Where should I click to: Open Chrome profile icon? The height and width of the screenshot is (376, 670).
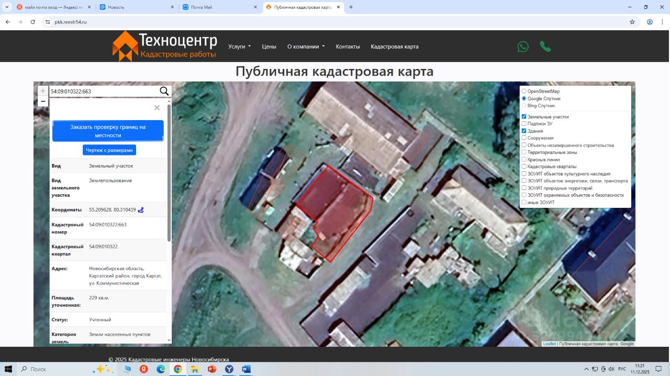coord(650,22)
